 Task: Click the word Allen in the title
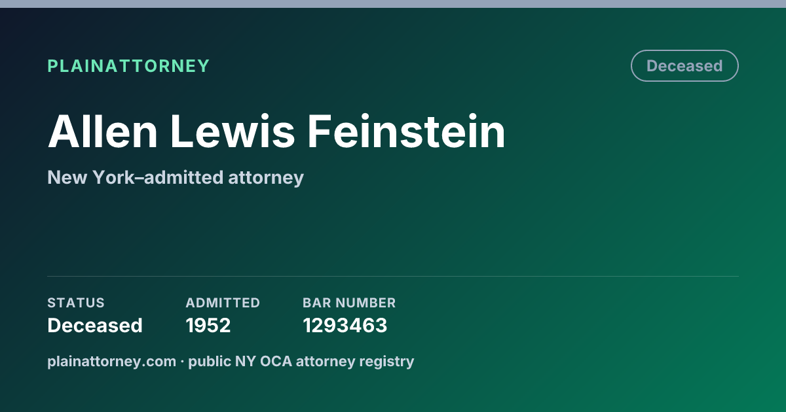coord(103,131)
